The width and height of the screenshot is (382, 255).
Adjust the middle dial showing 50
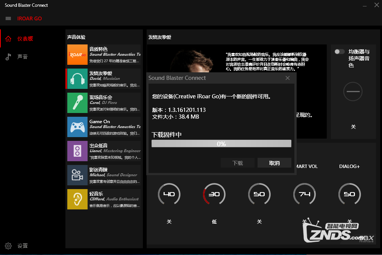tap(259, 194)
